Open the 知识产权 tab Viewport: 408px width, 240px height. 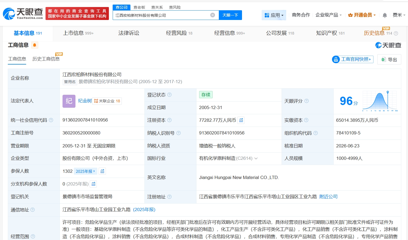tap(330, 33)
